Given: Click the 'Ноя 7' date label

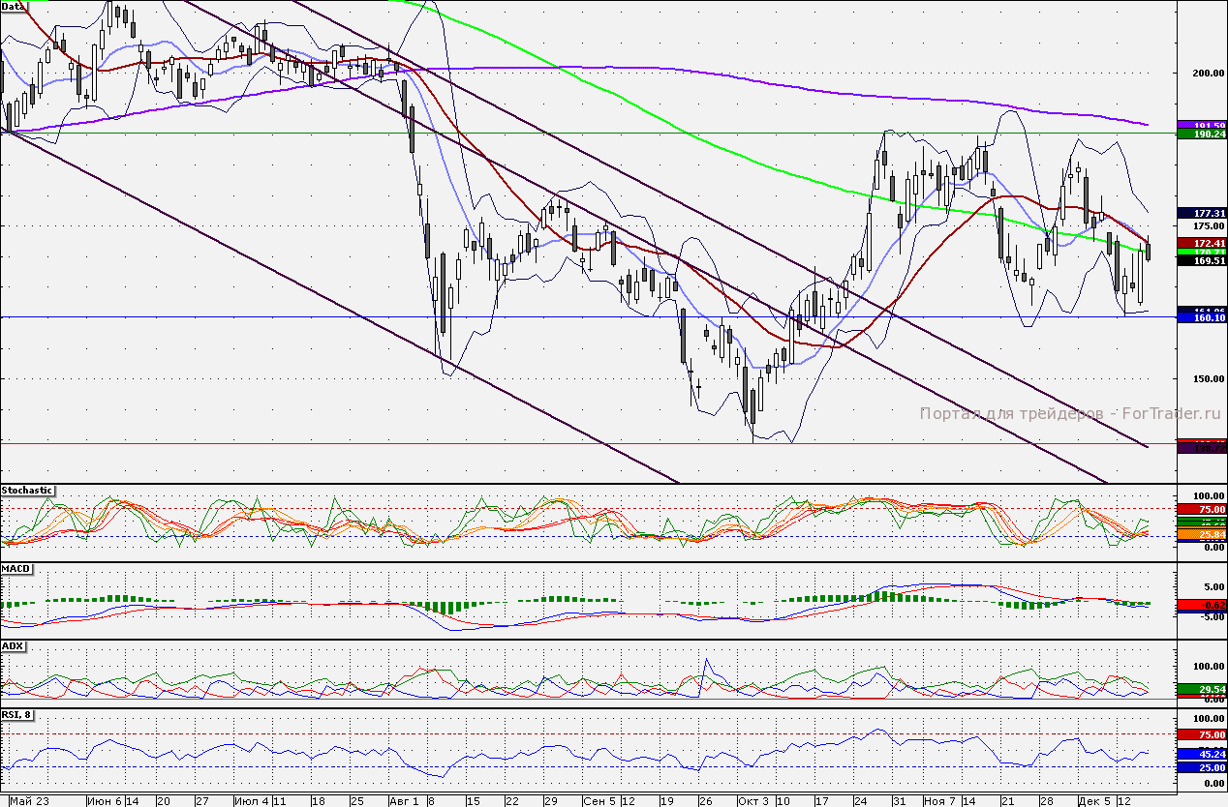Looking at the screenshot, I should click(x=941, y=800).
